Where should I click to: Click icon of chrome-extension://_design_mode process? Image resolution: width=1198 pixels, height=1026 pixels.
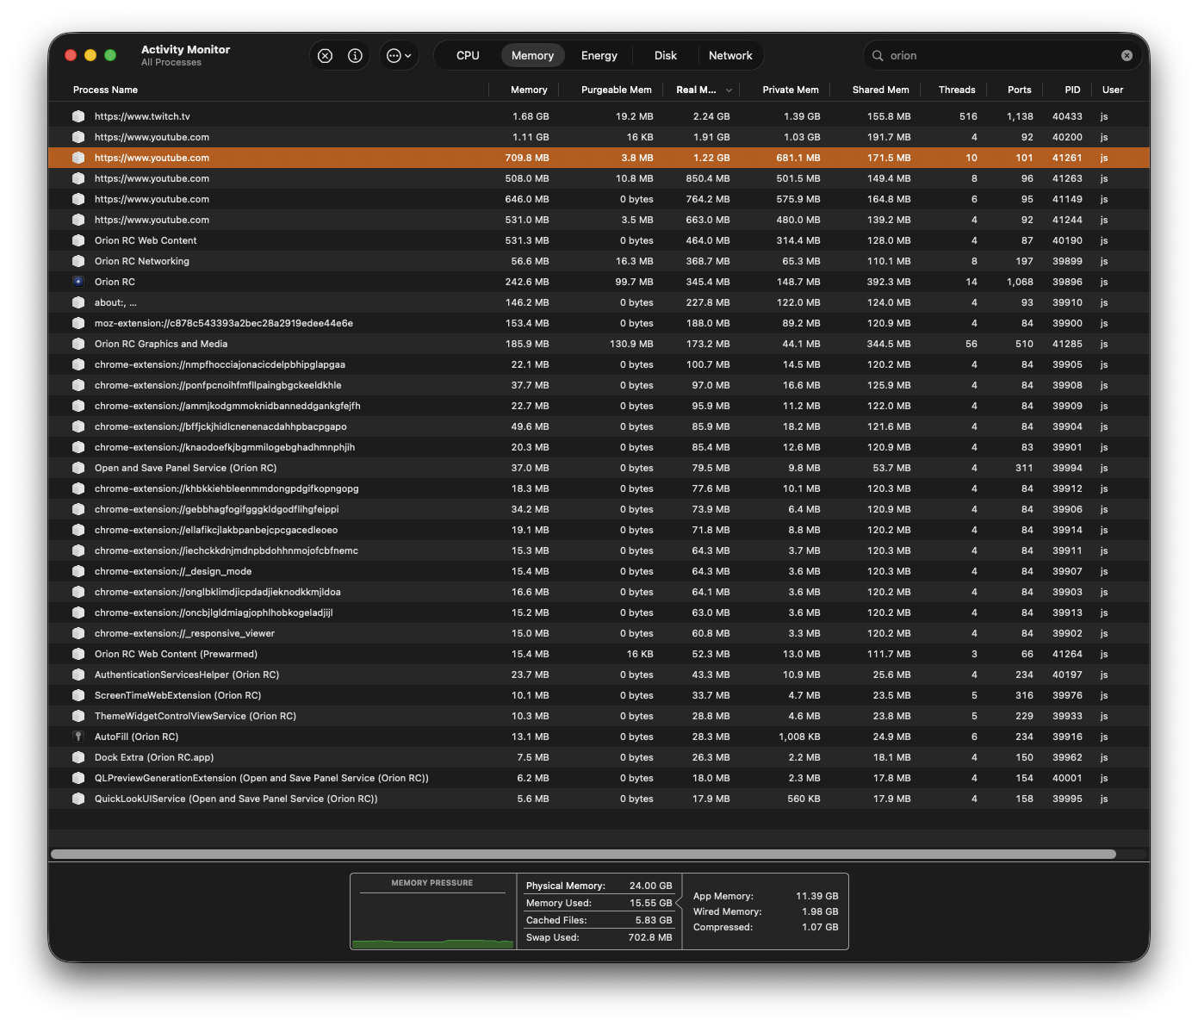coord(78,571)
